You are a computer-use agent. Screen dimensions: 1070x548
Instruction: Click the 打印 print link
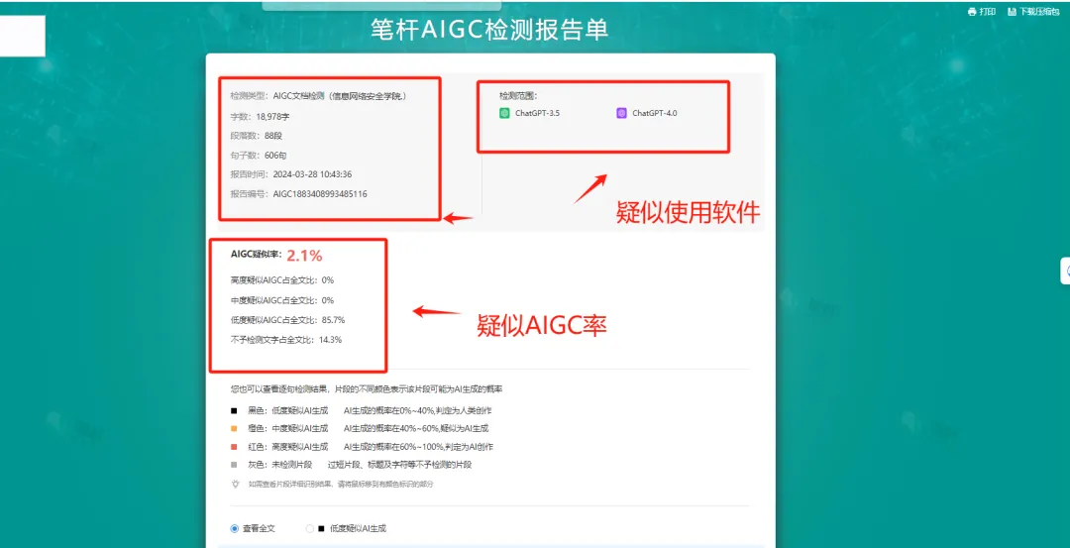tap(987, 12)
